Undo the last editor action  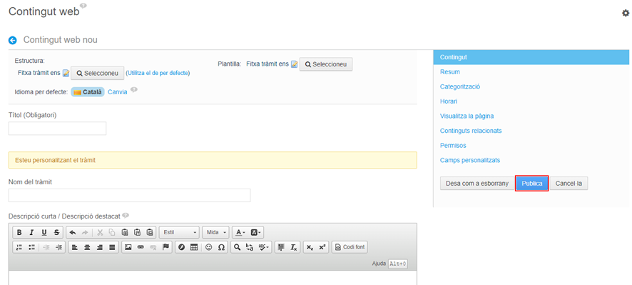pos(73,233)
